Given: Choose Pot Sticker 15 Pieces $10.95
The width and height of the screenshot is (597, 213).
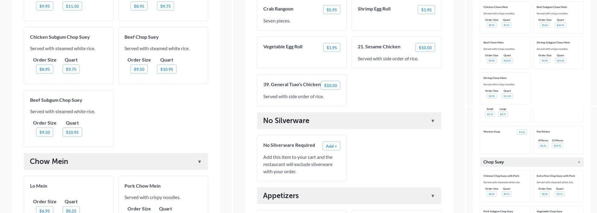Looking at the screenshot, I should 557,146.
